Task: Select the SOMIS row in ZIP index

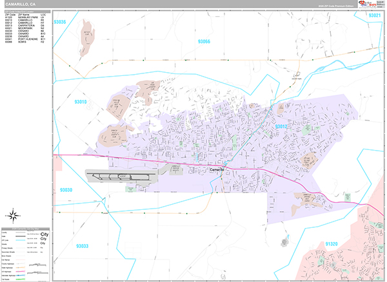Action: click(x=19, y=42)
